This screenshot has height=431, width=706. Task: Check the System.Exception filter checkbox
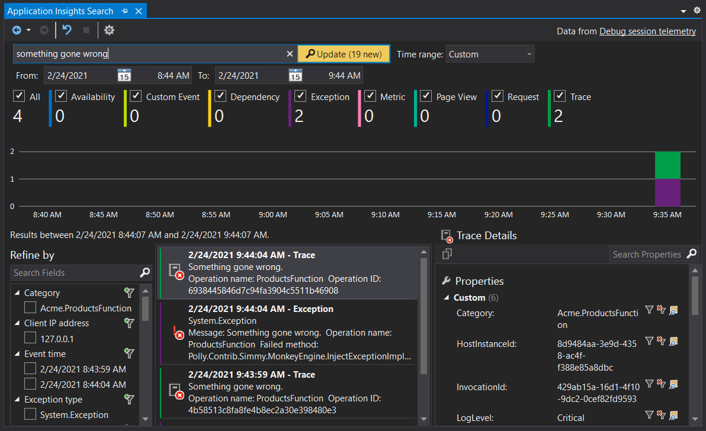tap(30, 414)
